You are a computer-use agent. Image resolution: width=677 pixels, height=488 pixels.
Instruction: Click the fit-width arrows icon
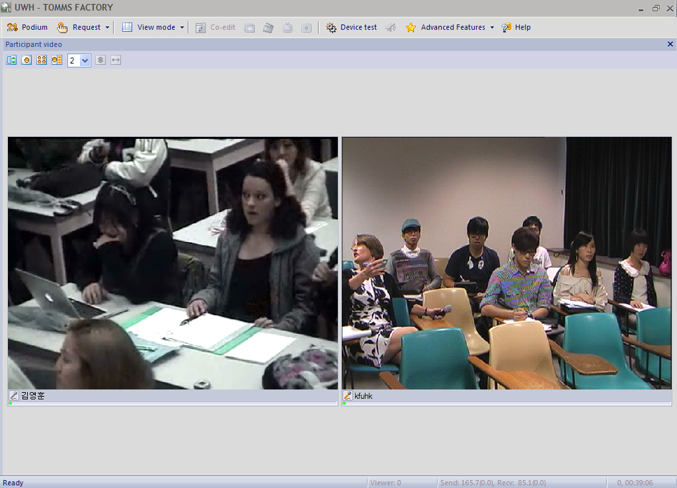tap(116, 60)
